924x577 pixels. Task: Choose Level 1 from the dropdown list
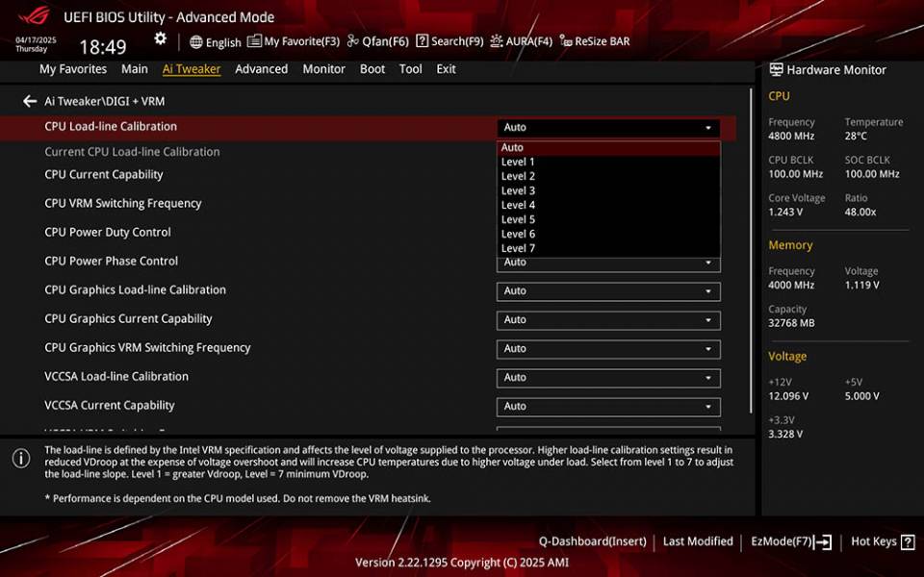(608, 162)
